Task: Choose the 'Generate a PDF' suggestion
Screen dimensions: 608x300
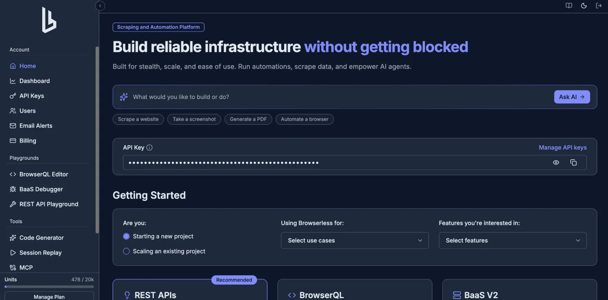Action: [248, 119]
